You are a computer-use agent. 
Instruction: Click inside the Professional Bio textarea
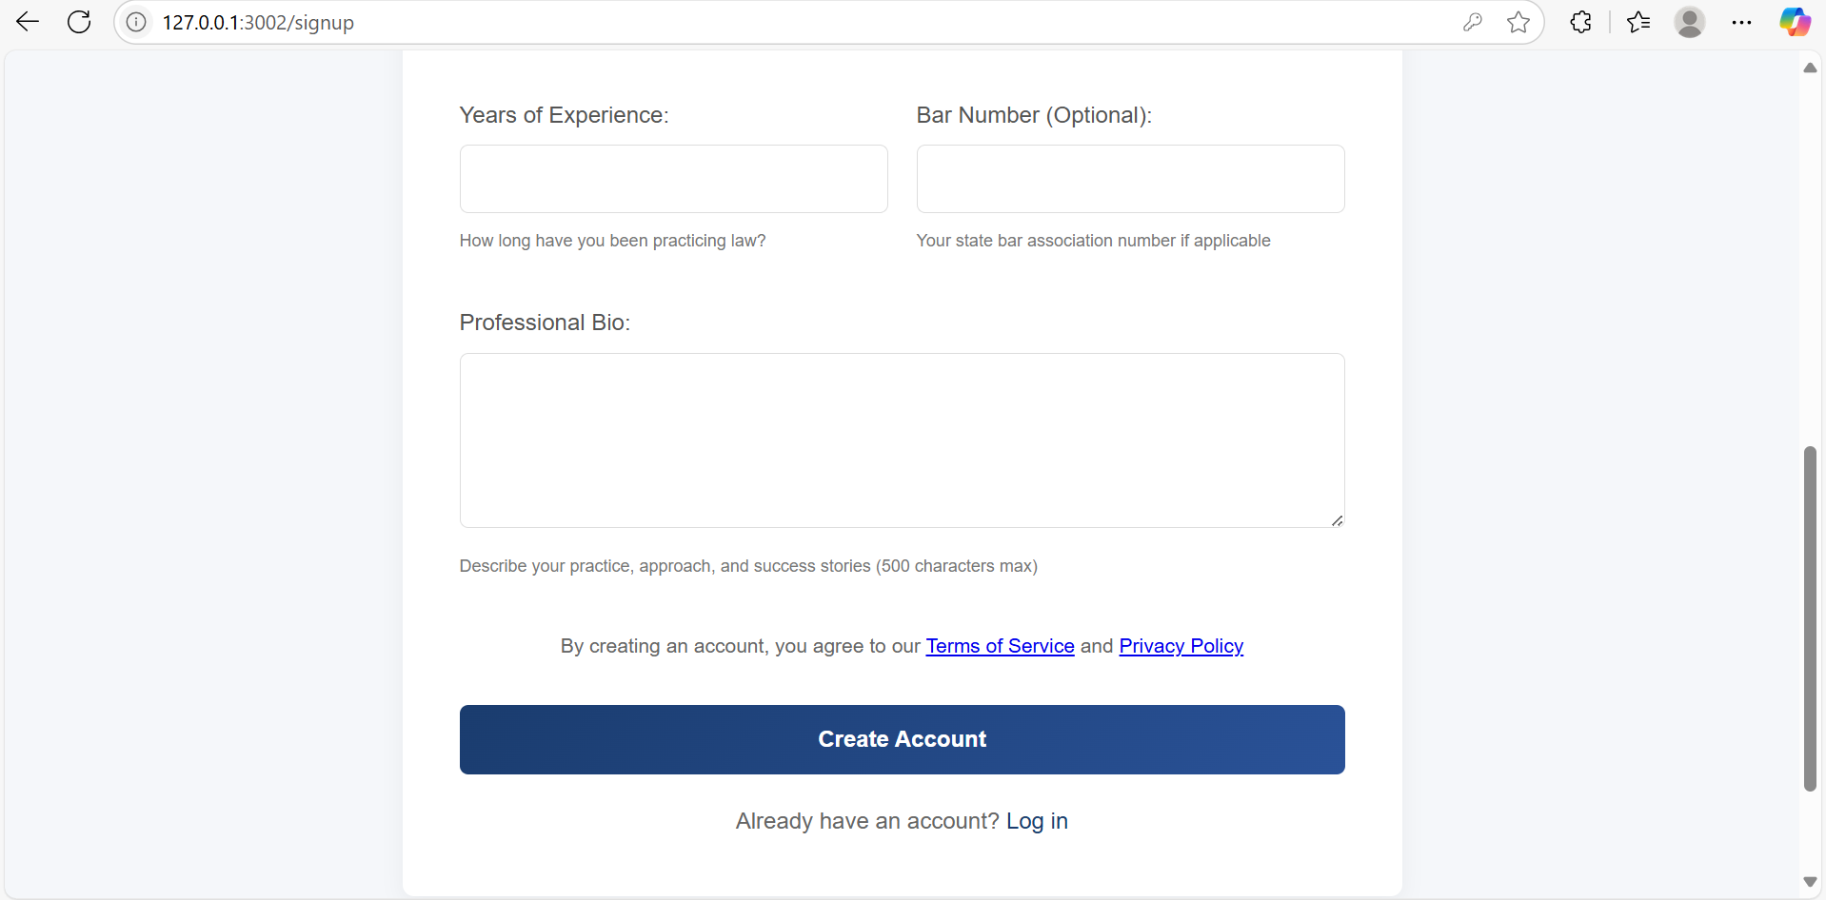click(x=902, y=440)
